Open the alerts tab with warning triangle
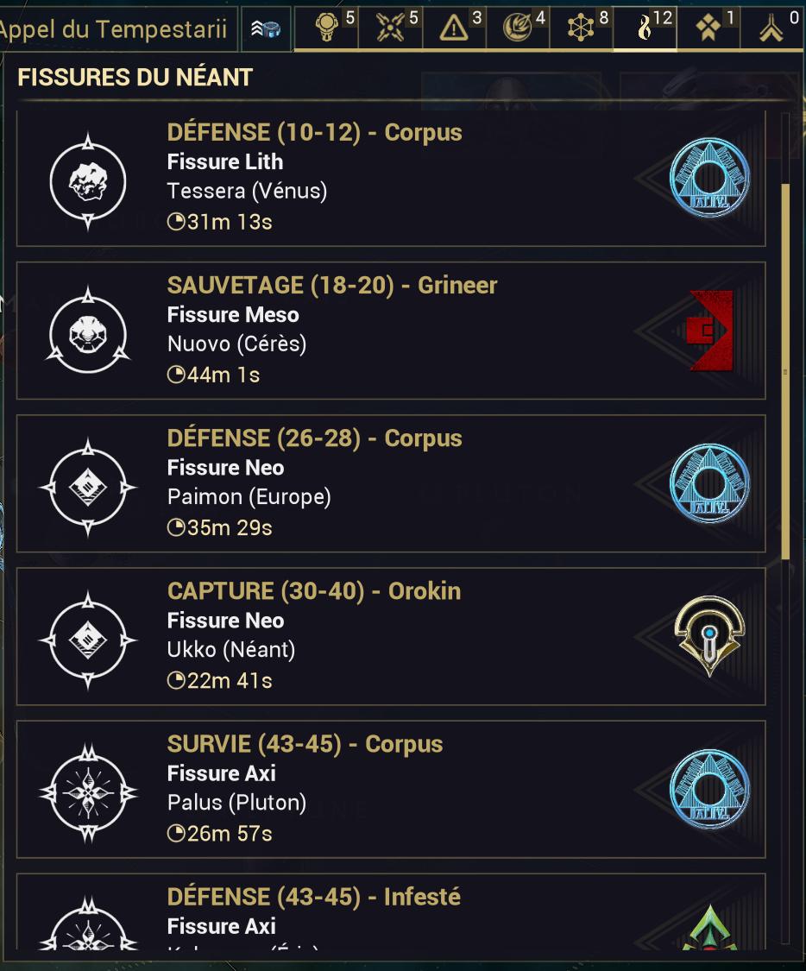This screenshot has height=971, width=806. click(454, 28)
